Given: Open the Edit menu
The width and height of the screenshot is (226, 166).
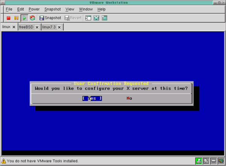Looking at the screenshot, I should (x=20, y=9).
